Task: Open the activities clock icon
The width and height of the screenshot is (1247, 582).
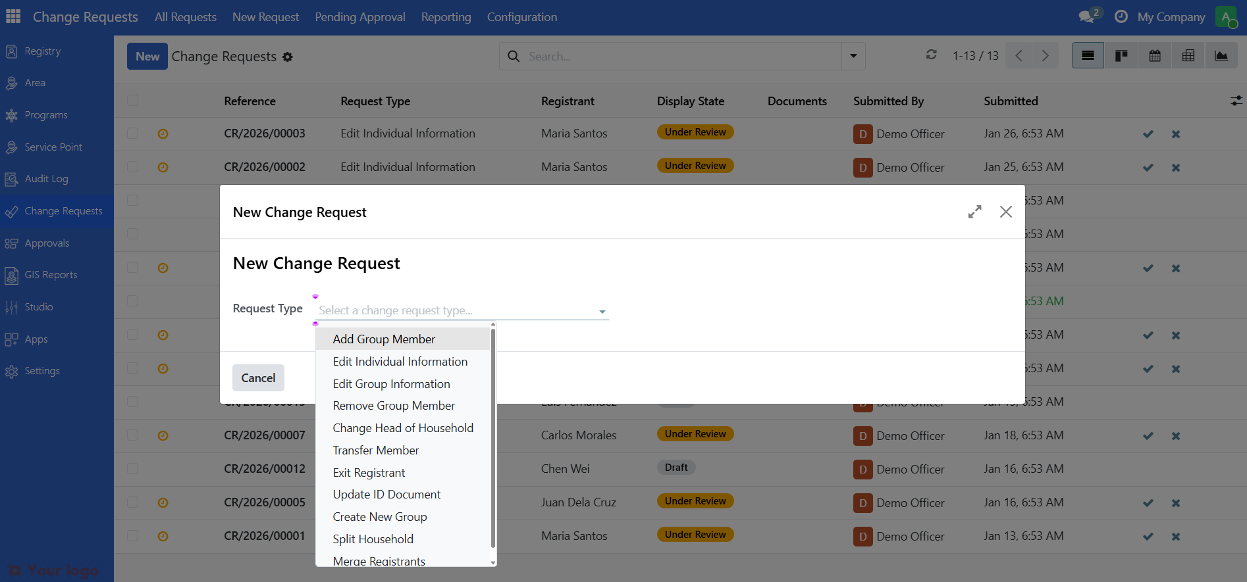Action: point(1121,16)
